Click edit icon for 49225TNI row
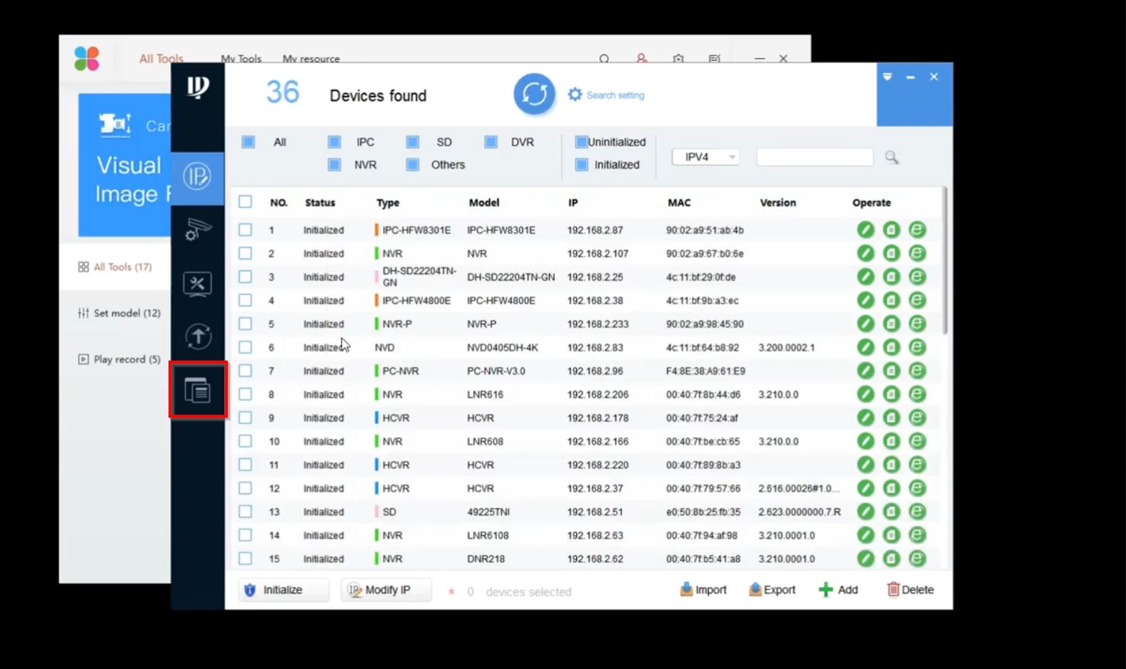The image size is (1126, 669). pos(865,512)
